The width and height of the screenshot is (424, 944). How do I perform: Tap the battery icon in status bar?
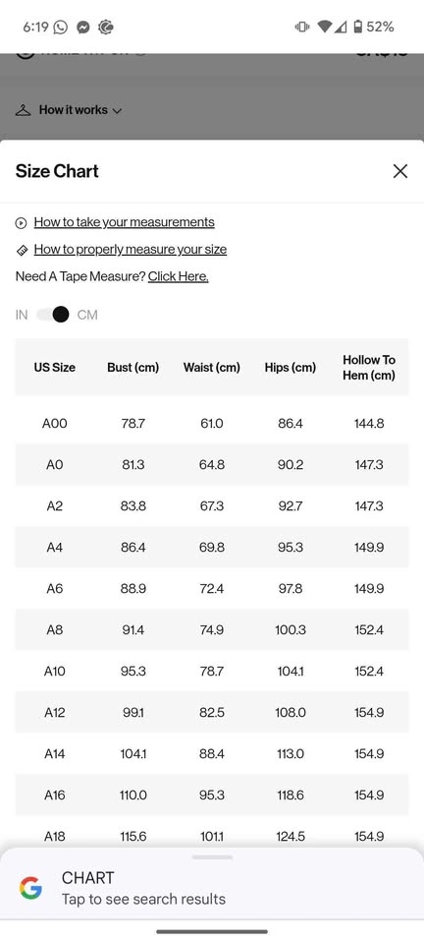(x=358, y=27)
